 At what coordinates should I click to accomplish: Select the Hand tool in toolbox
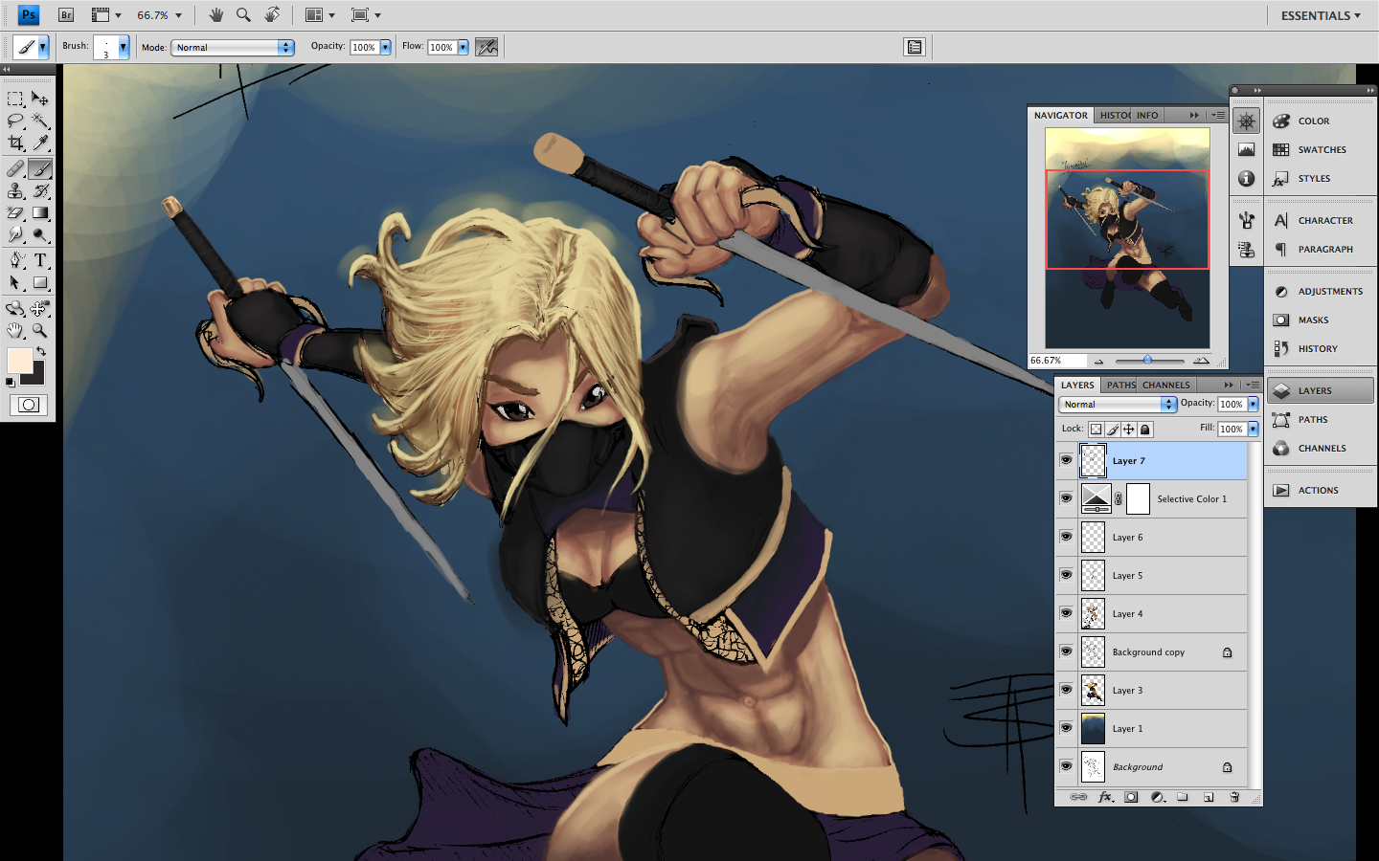[15, 330]
